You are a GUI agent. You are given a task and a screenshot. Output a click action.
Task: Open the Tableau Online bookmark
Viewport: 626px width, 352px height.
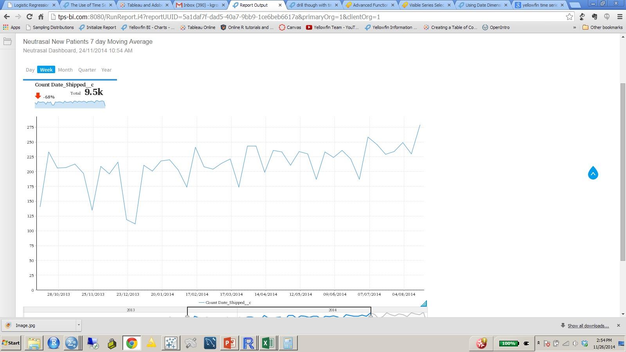click(x=198, y=27)
